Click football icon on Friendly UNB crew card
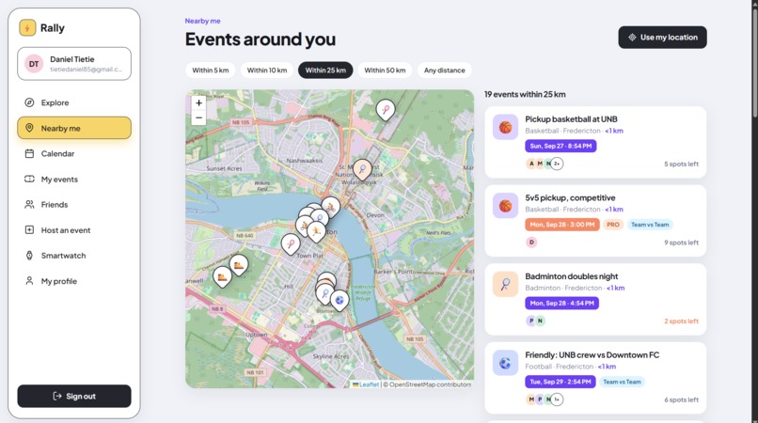 click(505, 363)
